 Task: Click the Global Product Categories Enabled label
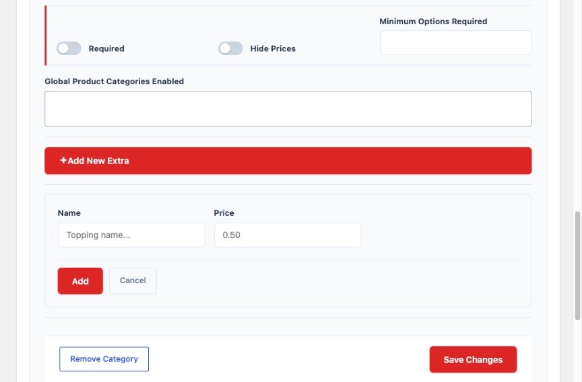click(115, 81)
